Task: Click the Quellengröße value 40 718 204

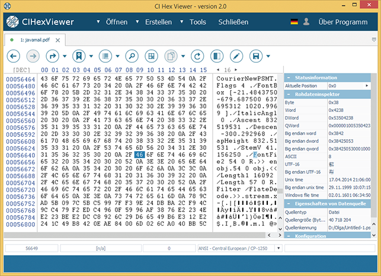Action: (x=340, y=220)
